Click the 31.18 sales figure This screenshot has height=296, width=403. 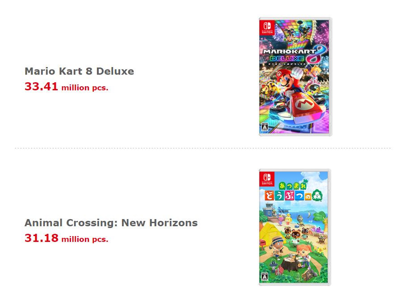pyautogui.click(x=42, y=238)
